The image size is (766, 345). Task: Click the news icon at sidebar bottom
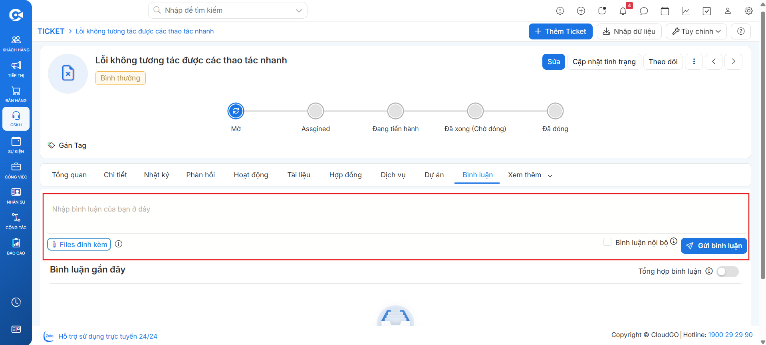(x=16, y=329)
